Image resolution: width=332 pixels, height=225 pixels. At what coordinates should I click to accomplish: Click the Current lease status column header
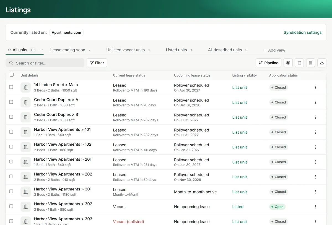tap(129, 75)
